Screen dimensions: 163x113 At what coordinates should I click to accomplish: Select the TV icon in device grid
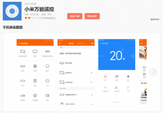point(35,51)
